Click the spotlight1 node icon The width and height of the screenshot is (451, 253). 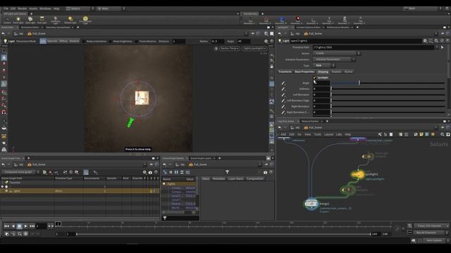(x=358, y=174)
